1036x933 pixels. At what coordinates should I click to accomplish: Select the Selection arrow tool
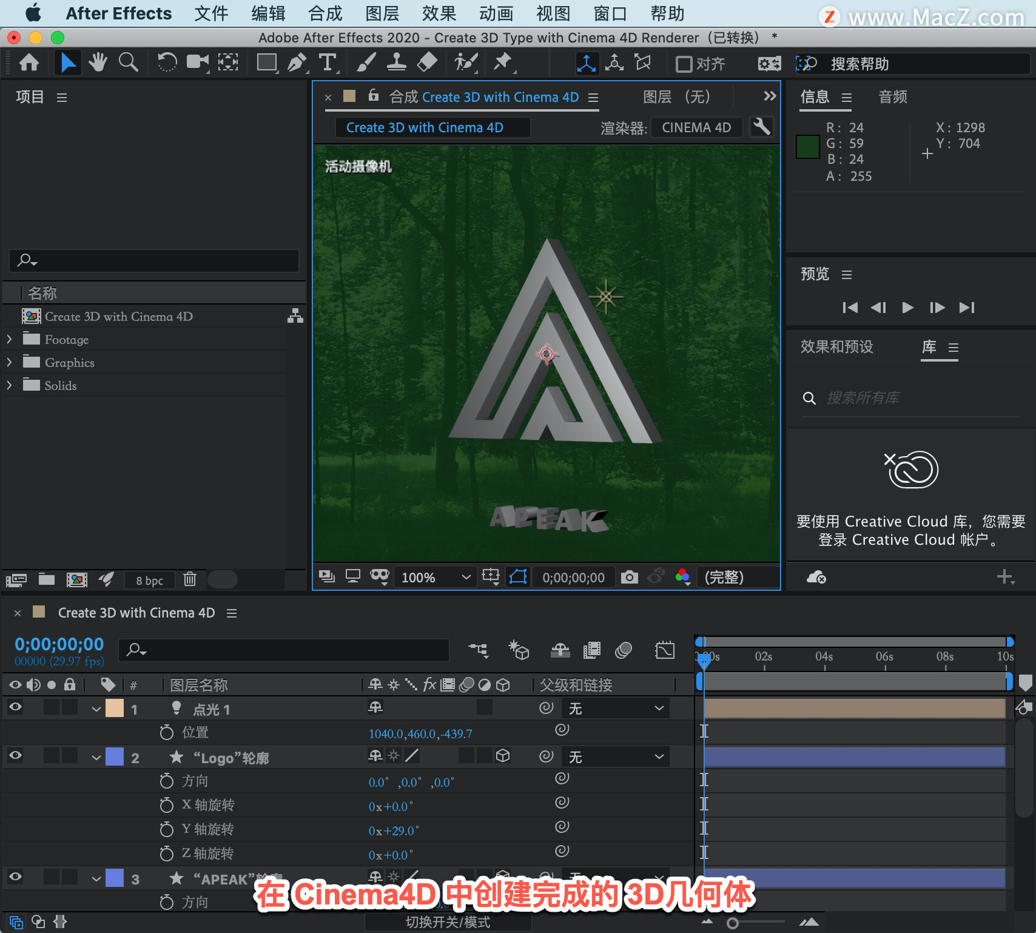coord(67,62)
